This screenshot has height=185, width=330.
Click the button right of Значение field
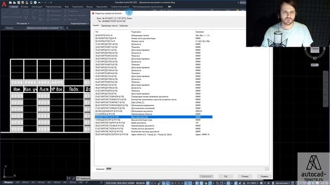click(267, 169)
